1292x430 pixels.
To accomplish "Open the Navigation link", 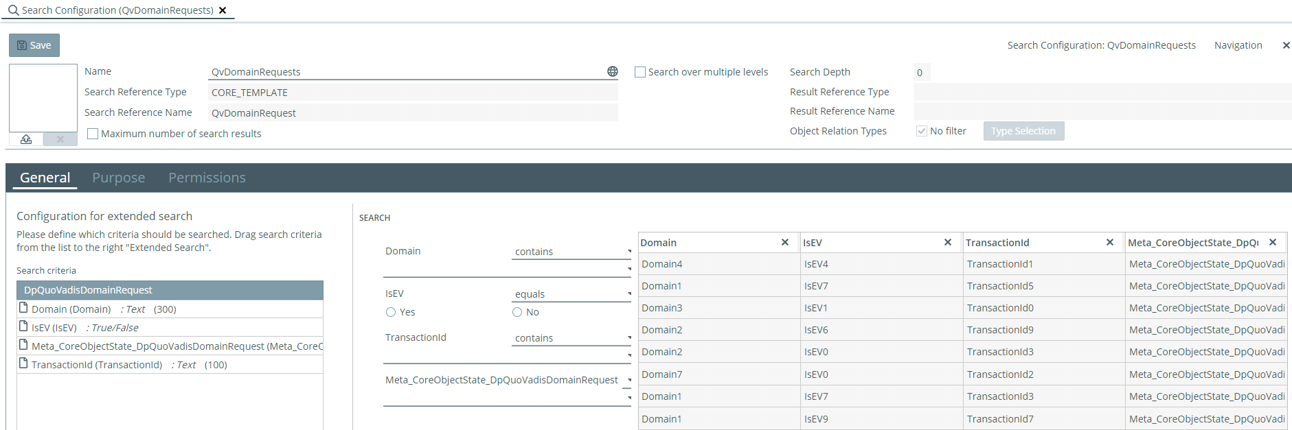I will point(1238,45).
